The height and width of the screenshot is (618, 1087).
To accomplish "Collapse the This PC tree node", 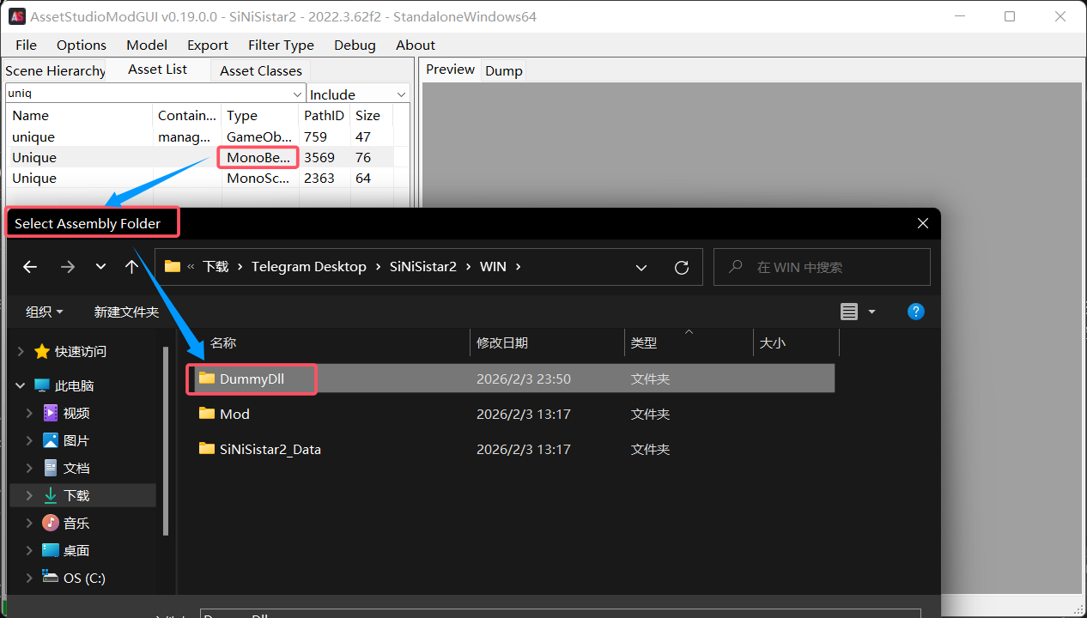I will (x=21, y=385).
